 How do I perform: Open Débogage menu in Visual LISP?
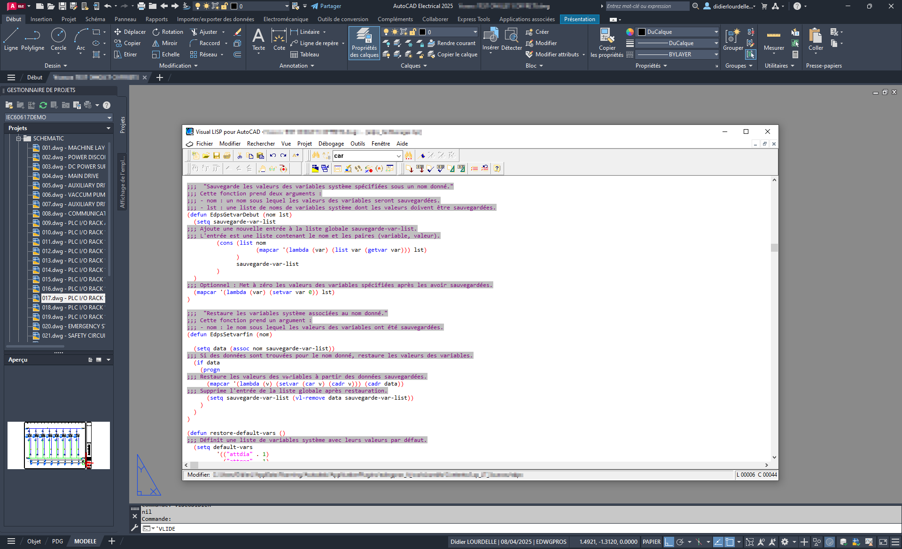(331, 144)
